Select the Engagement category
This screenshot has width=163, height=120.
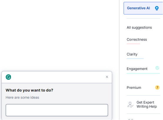(x=137, y=69)
